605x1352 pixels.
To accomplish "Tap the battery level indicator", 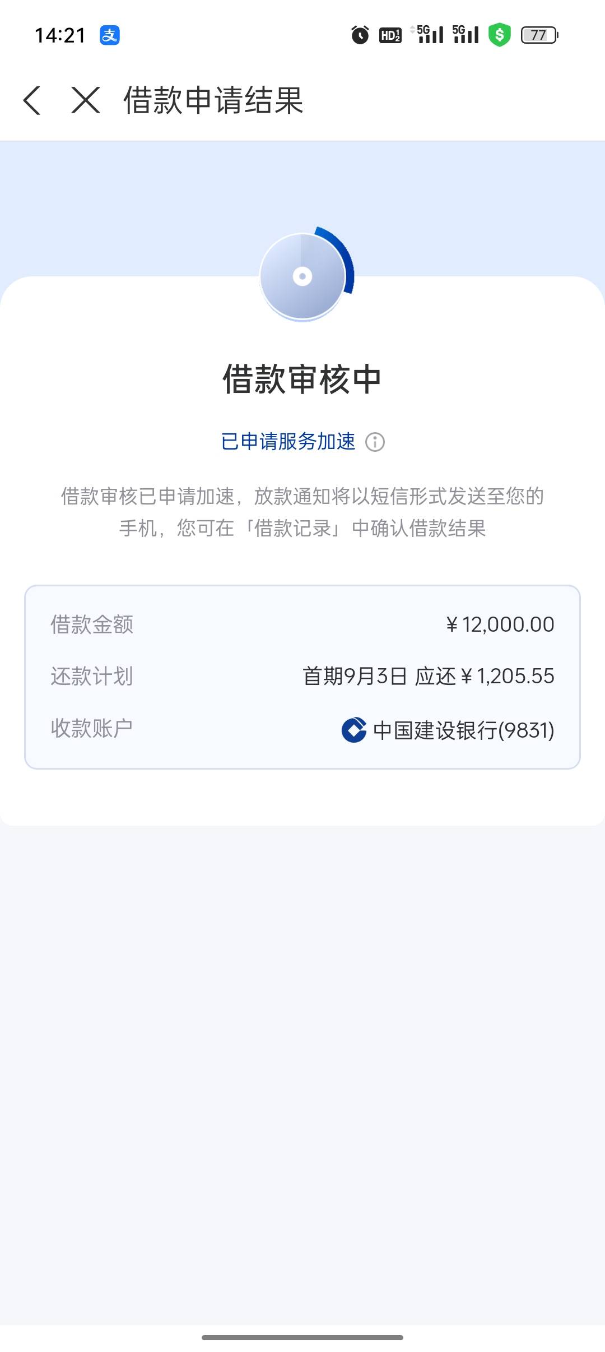I will point(539,35).
